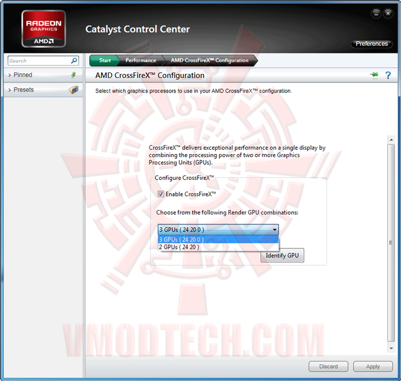Go to Start breadcrumb

[x=105, y=60]
